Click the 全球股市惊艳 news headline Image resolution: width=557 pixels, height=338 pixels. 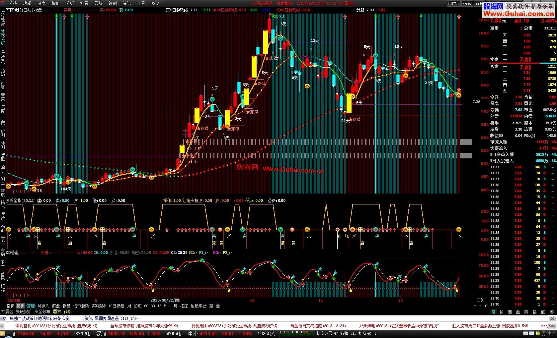coord(144,326)
